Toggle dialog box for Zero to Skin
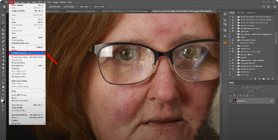This screenshot has width=278, height=140. [x=233, y=31]
